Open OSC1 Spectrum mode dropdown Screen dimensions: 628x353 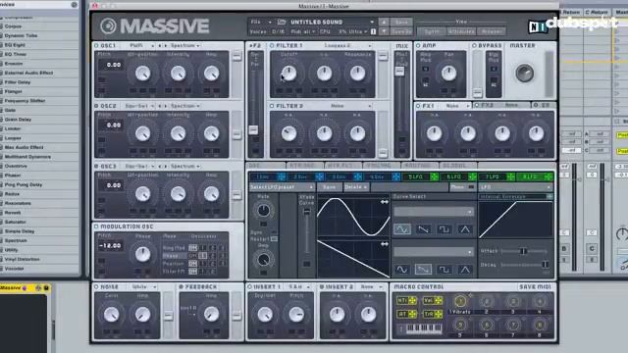[x=185, y=46]
